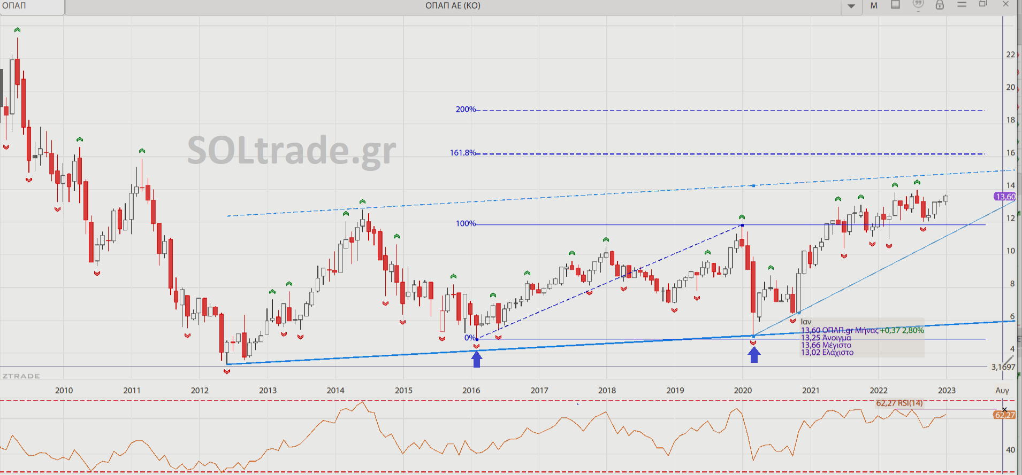Click the orange 62,27 RSI value tag
This screenshot has height=475, width=1022.
click(x=1004, y=415)
